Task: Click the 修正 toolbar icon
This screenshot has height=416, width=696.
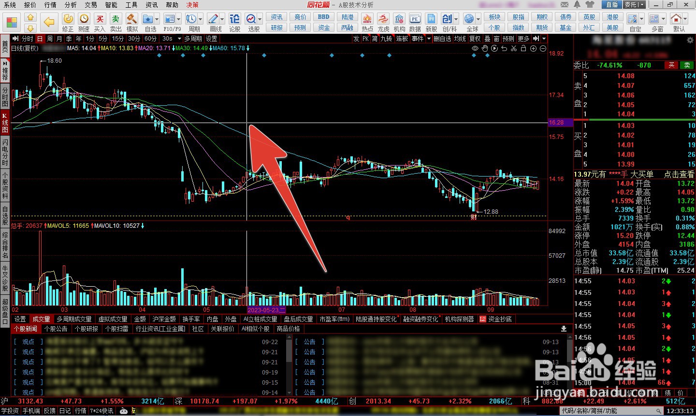Action: pos(68,19)
